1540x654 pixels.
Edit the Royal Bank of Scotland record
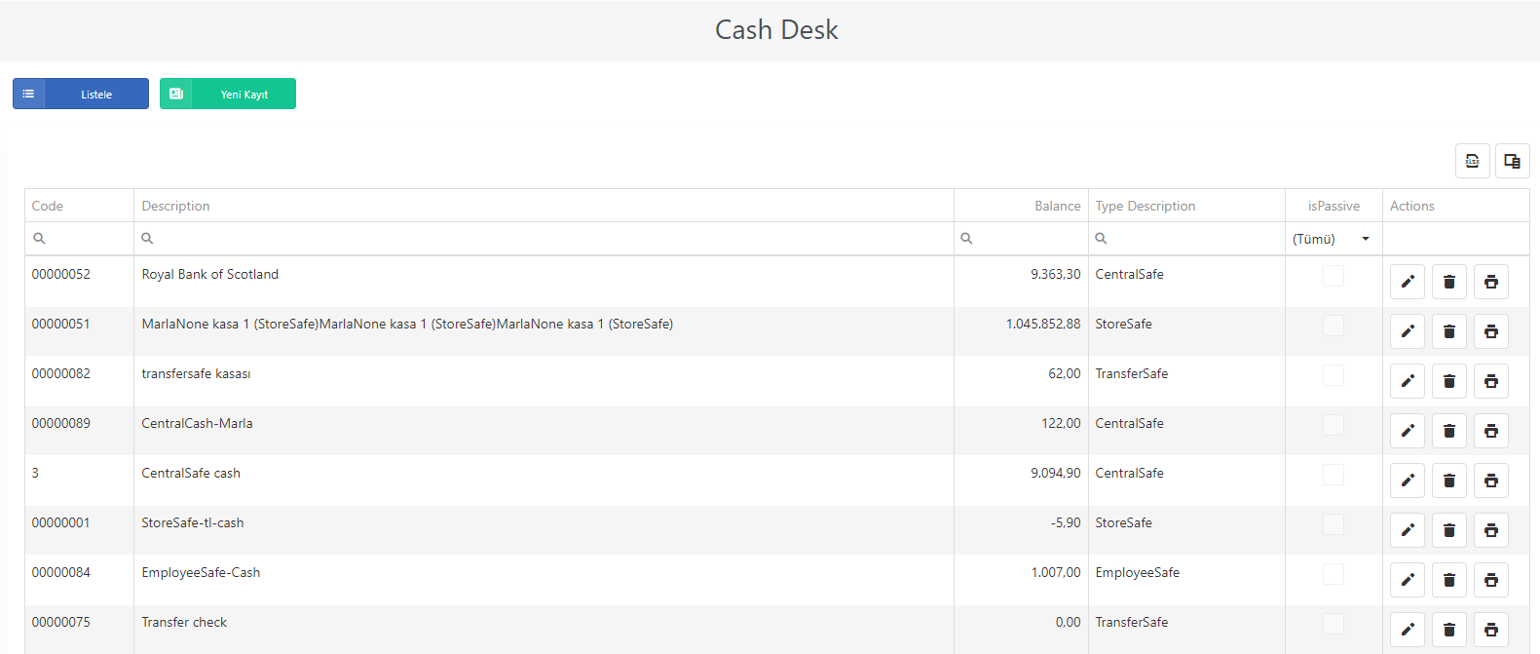click(1408, 282)
